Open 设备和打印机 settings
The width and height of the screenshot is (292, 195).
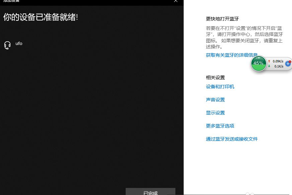tap(220, 87)
